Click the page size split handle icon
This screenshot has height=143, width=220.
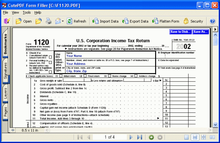tap(13, 130)
